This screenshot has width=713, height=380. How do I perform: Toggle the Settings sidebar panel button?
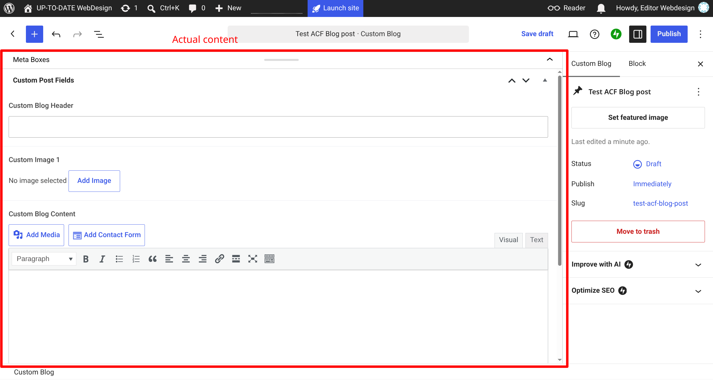coord(637,34)
